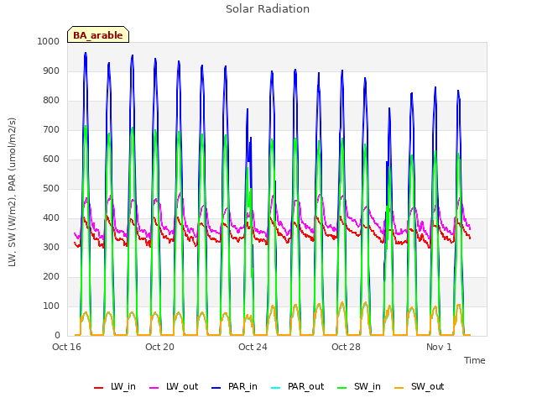Click the Time axis title

tap(475, 360)
